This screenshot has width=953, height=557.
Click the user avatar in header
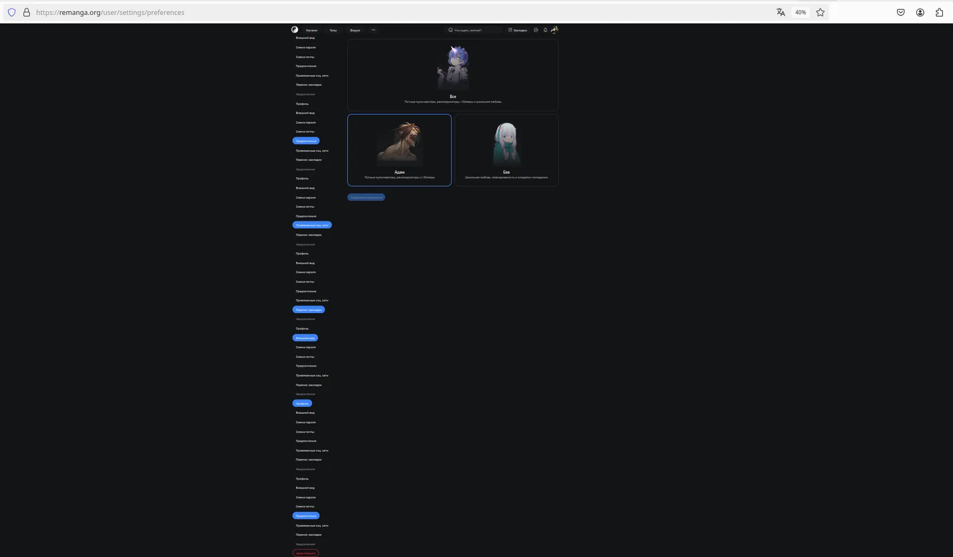[x=554, y=30]
